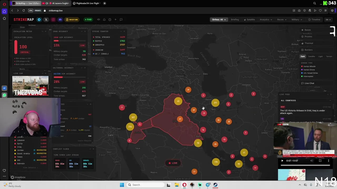
Task: Collapse the Iran Accuracy panel
Action: (82, 31)
